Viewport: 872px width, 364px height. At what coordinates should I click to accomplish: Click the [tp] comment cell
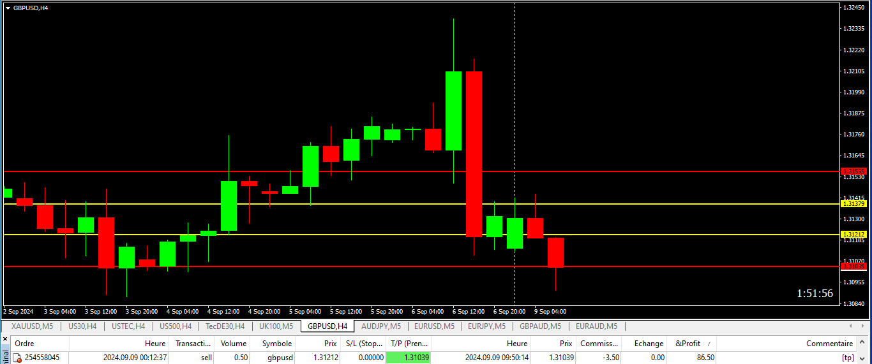[x=848, y=358]
